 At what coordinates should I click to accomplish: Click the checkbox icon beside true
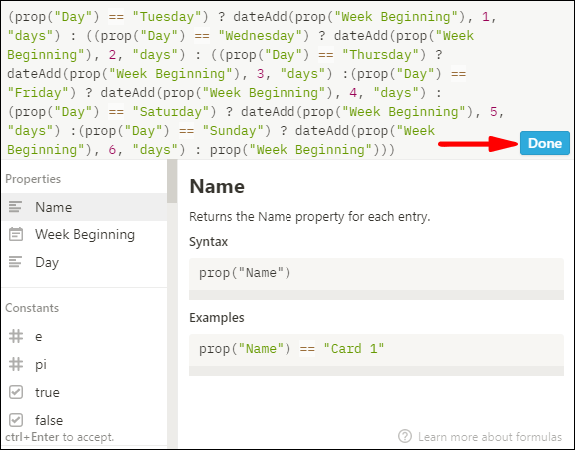[16, 392]
